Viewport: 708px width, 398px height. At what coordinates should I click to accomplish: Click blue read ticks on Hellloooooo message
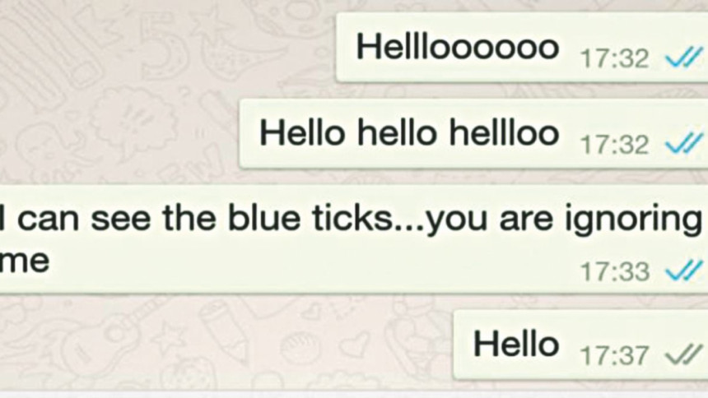(684, 57)
